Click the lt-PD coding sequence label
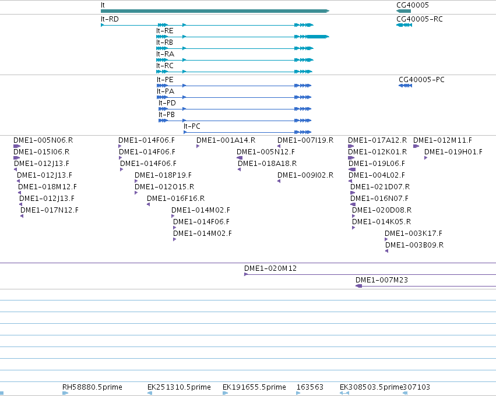This screenshot has width=496, height=396. point(167,103)
